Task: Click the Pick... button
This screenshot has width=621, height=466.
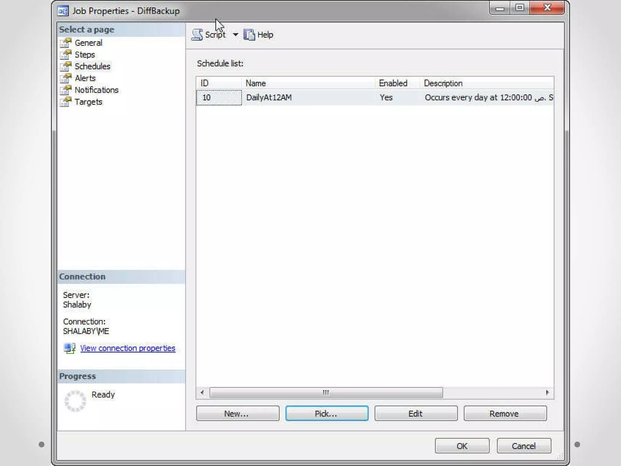Action: coord(327,413)
